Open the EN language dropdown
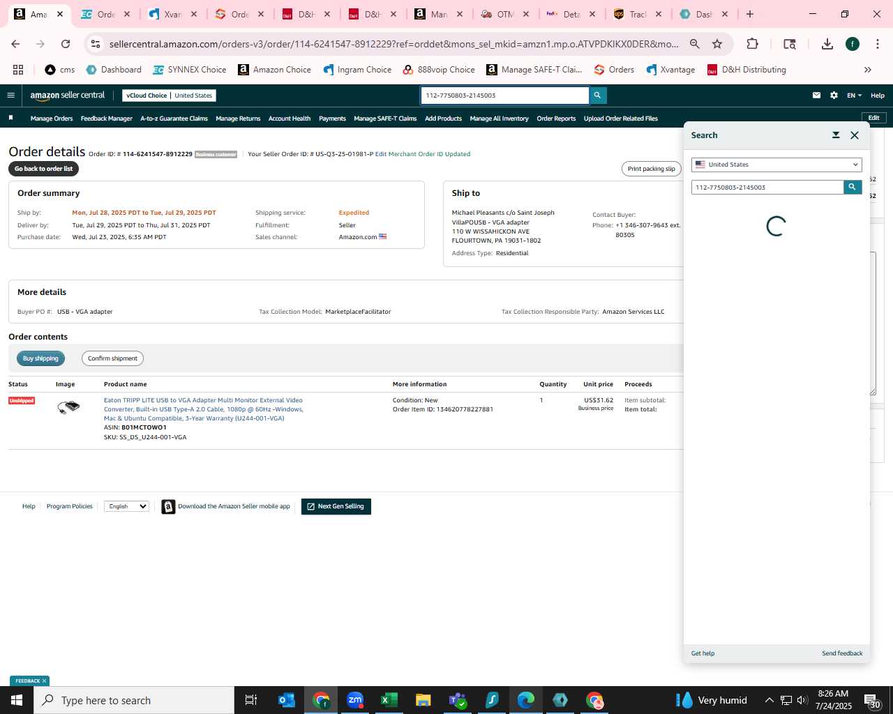 point(854,96)
